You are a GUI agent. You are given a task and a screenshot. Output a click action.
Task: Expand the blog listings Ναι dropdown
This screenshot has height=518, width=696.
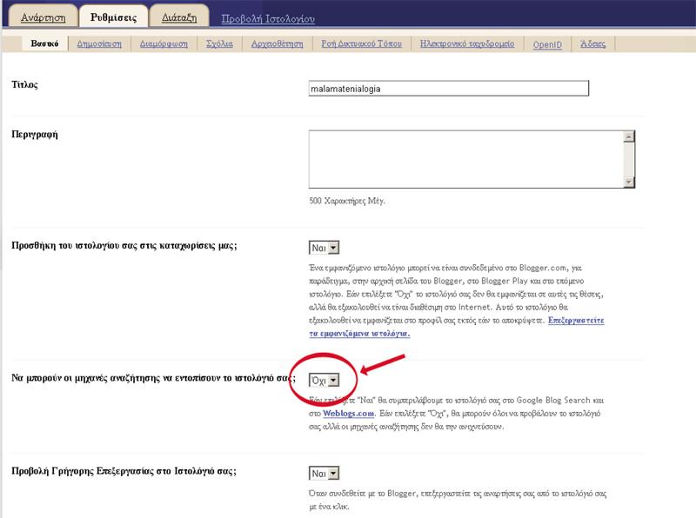tap(324, 248)
